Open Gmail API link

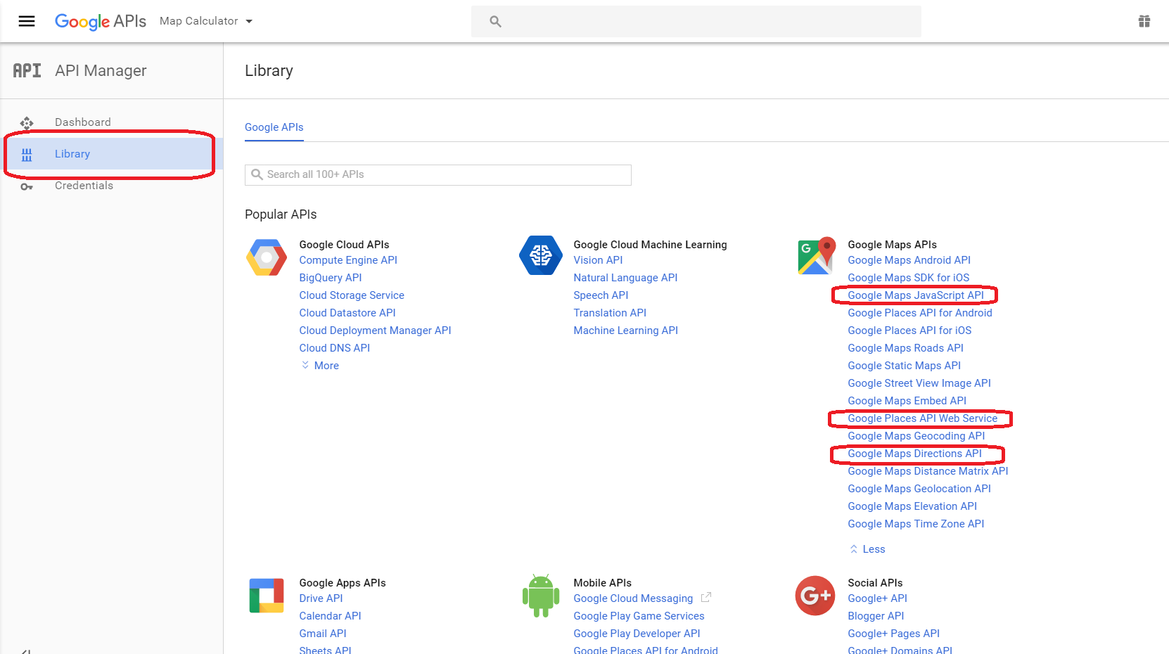pyautogui.click(x=323, y=634)
